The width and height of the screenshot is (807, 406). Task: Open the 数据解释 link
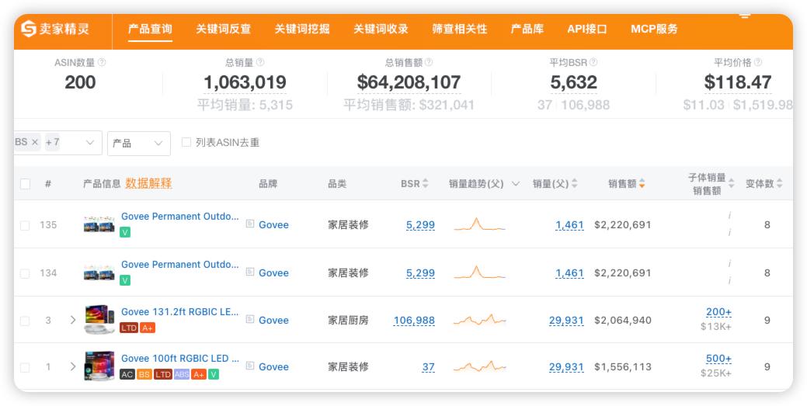click(148, 183)
